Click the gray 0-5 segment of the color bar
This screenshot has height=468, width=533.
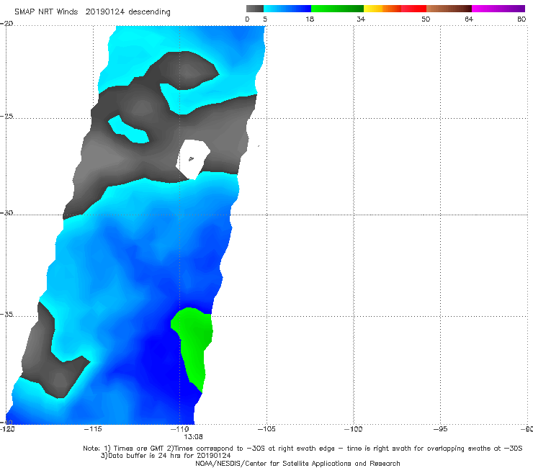254,9
